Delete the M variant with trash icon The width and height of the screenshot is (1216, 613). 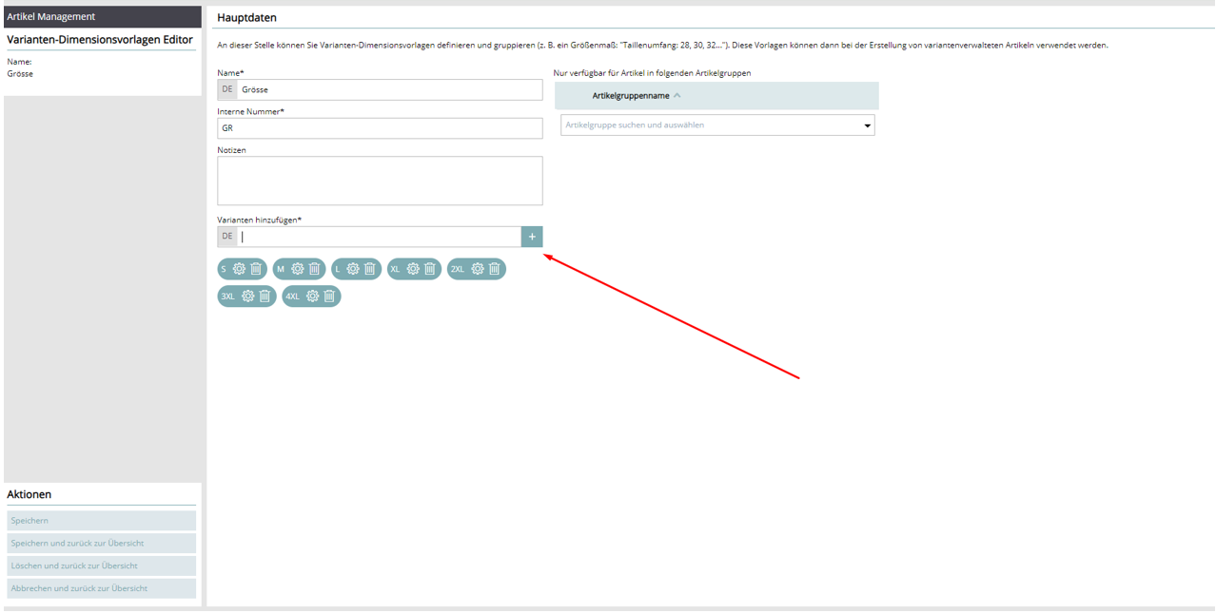click(x=314, y=269)
